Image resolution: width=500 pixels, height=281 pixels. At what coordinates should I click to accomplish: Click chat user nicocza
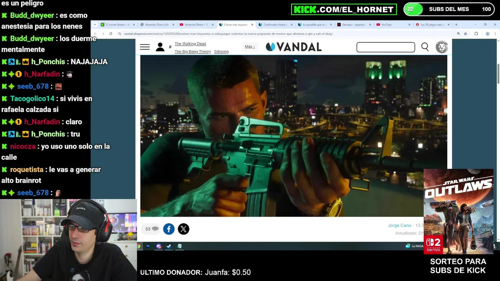[23, 146]
